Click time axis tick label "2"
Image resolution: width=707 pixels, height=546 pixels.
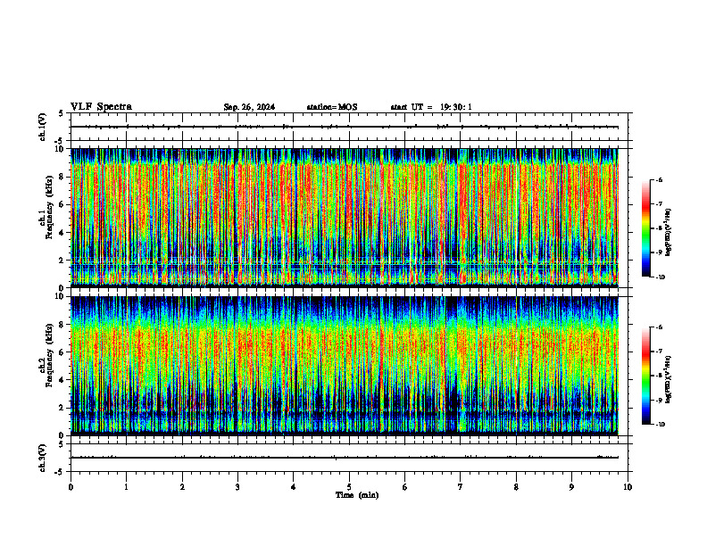(182, 487)
